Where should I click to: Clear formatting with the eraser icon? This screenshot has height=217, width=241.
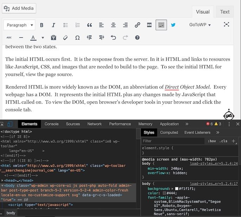pyautogui.click(x=65, y=38)
